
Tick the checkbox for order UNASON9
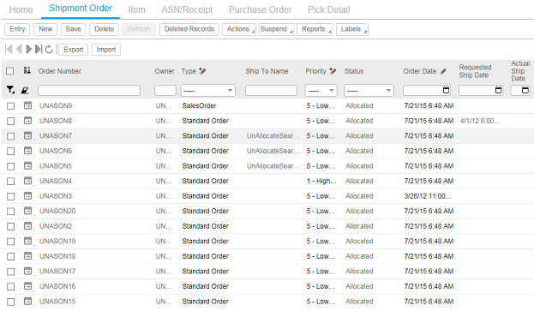(11, 106)
